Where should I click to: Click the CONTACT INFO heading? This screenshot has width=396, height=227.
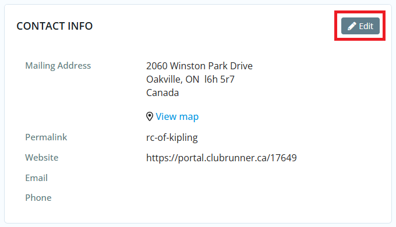coord(55,26)
